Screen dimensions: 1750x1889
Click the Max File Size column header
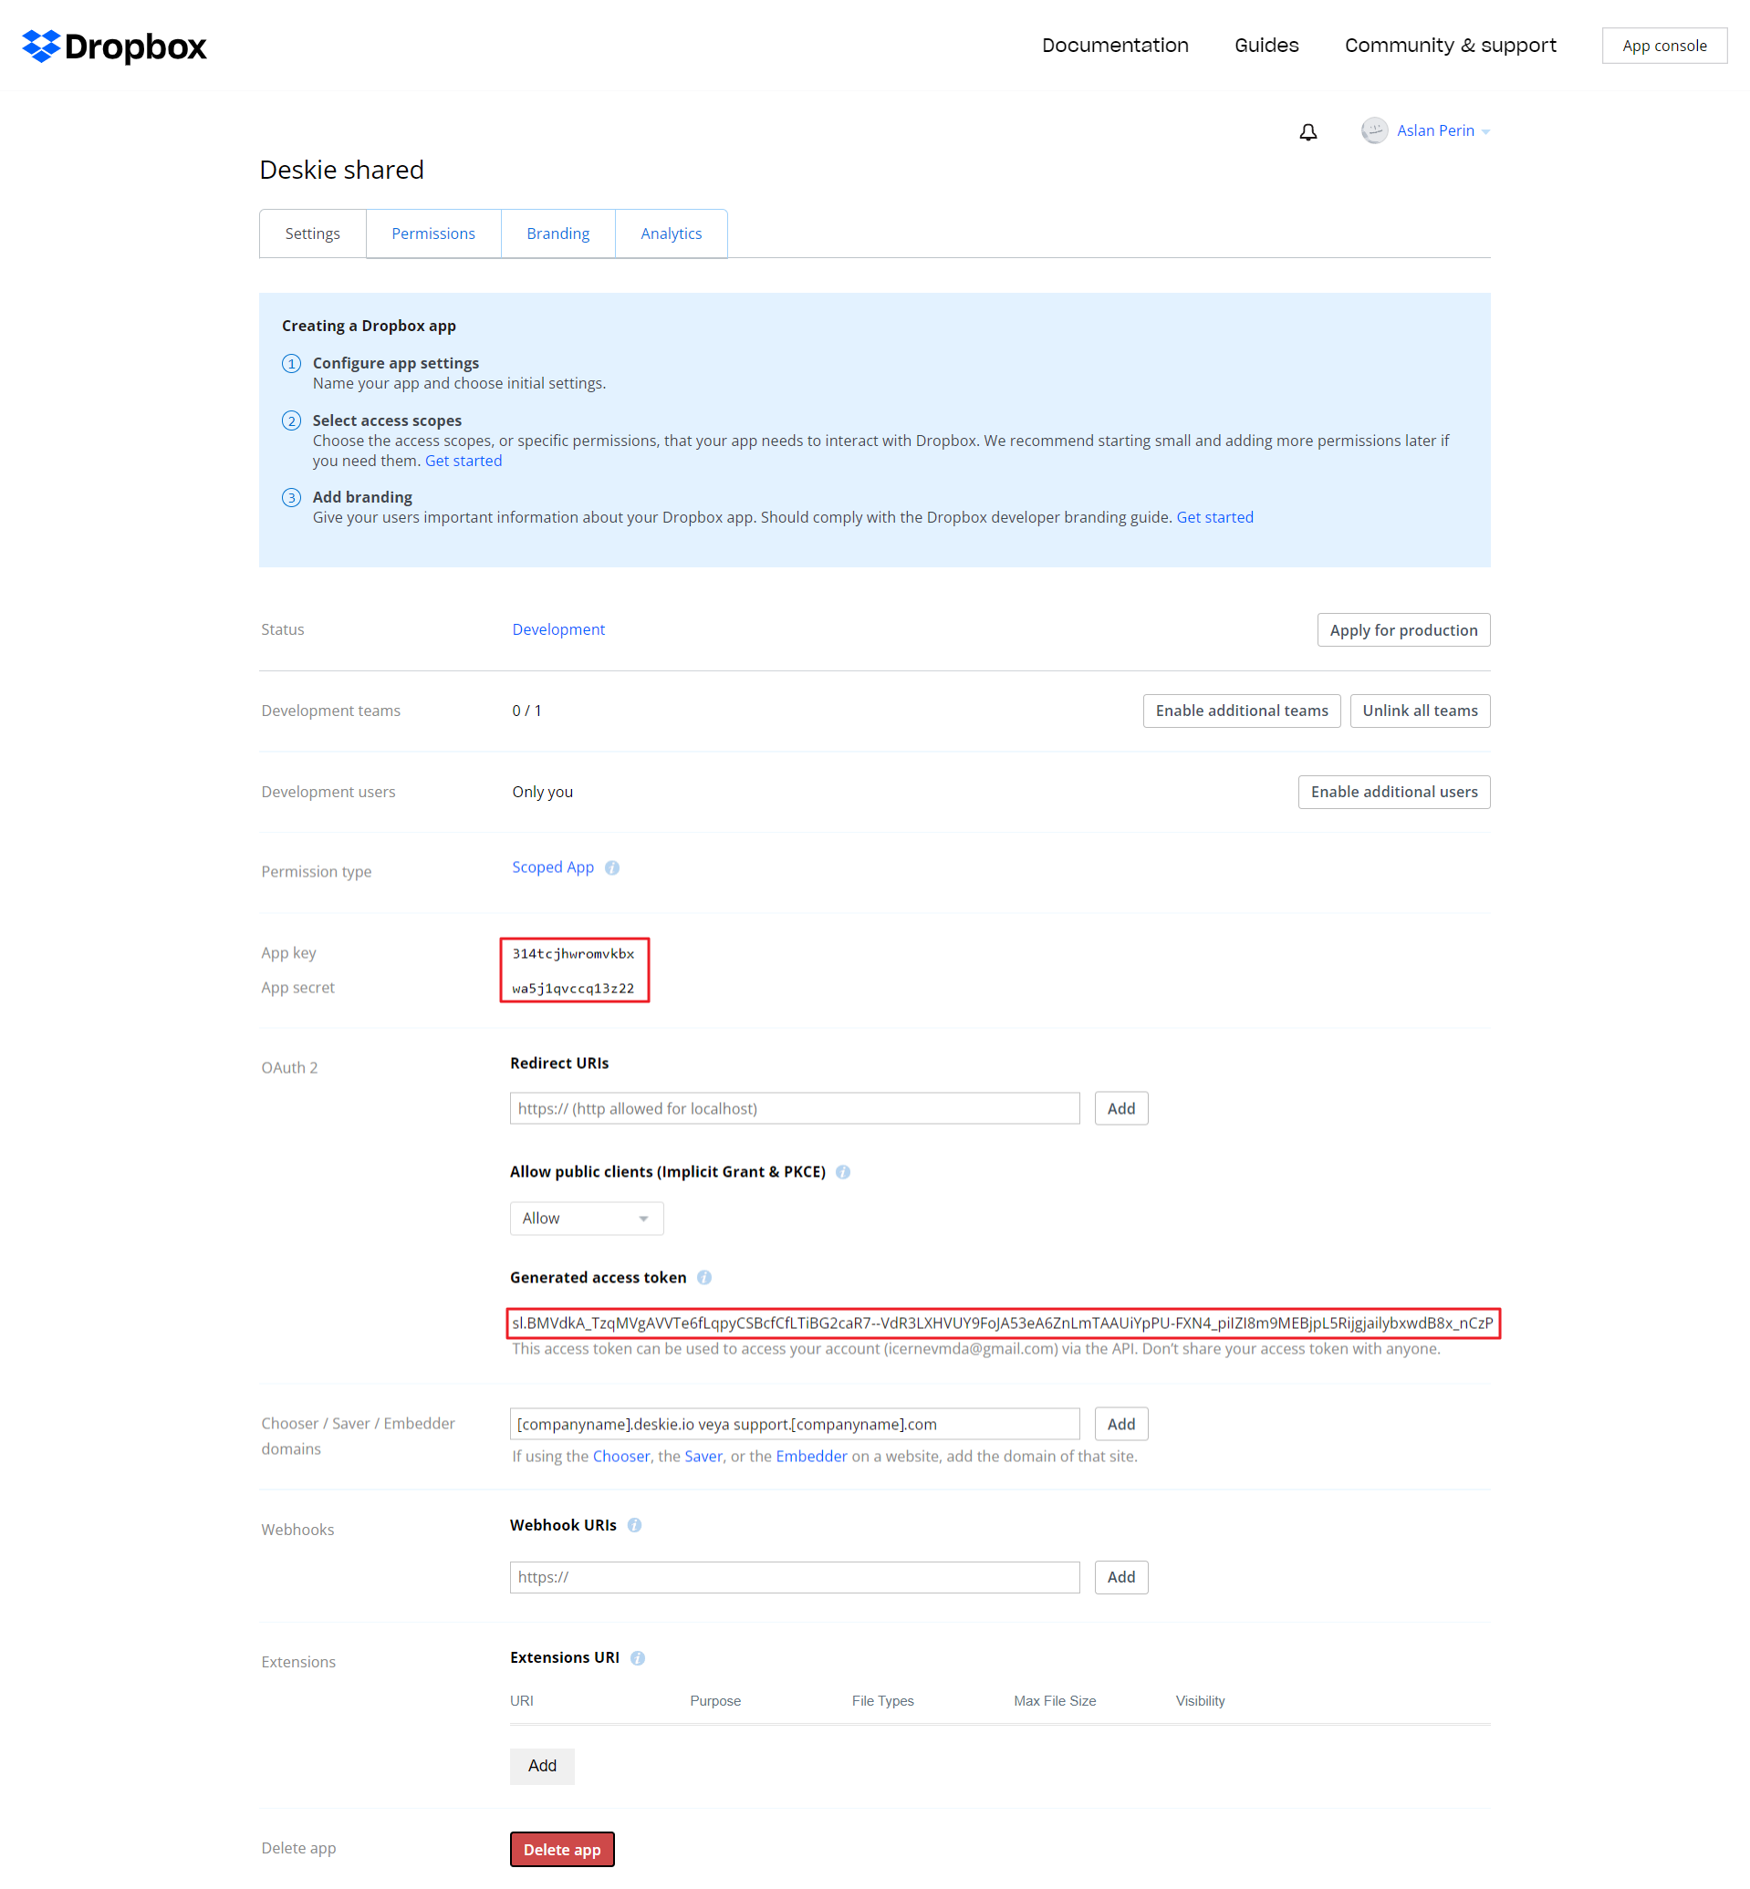[x=1054, y=1700]
